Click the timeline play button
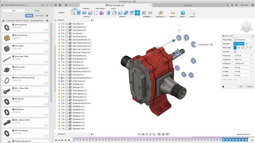 [62, 140]
